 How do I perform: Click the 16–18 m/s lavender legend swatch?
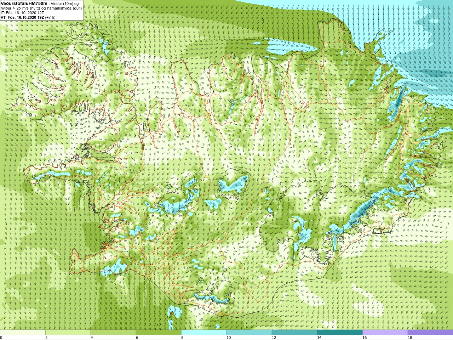tap(385, 333)
